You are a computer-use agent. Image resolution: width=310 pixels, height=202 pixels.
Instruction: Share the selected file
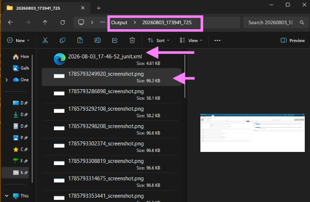115,40
